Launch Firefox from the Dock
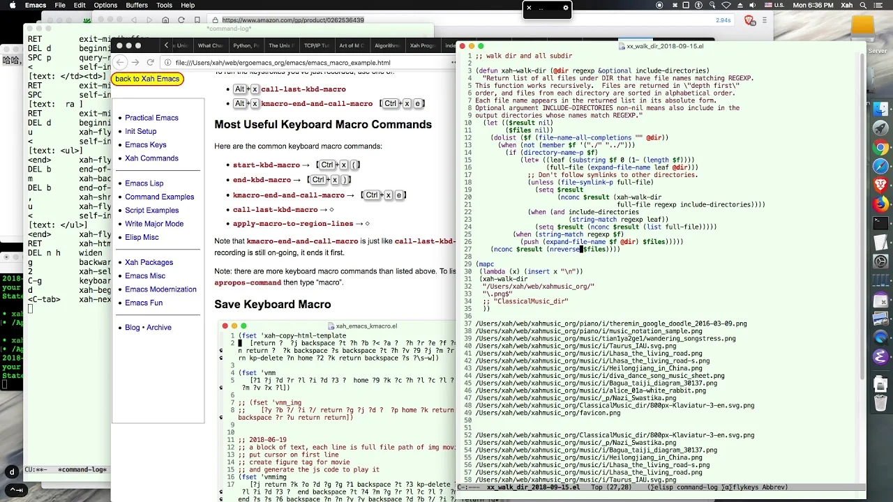The image size is (893, 502). point(880,204)
